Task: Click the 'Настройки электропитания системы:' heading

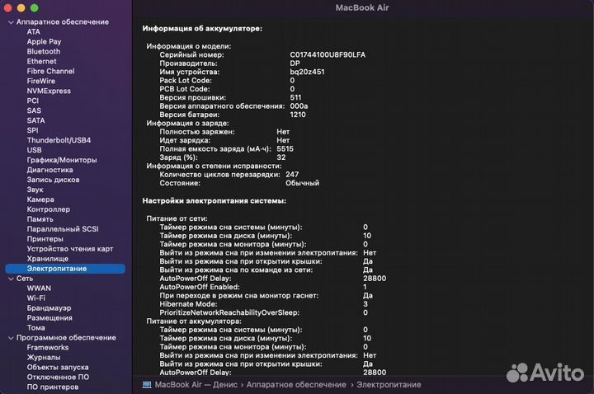Action: pos(214,201)
